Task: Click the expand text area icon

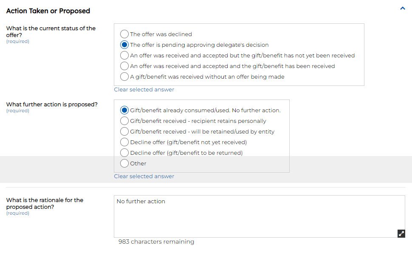Action: [401, 233]
